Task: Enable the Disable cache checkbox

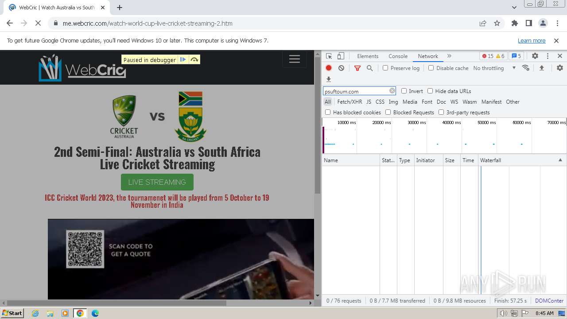Action: (x=431, y=68)
